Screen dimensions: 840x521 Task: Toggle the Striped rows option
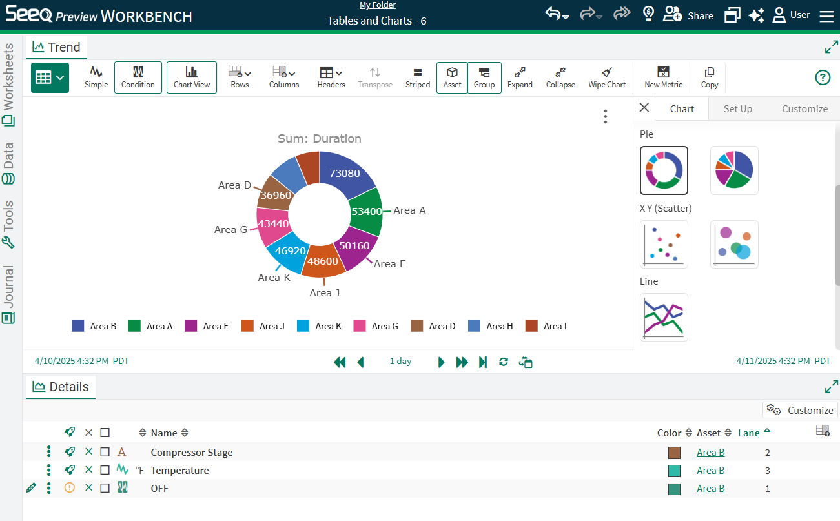pos(417,77)
